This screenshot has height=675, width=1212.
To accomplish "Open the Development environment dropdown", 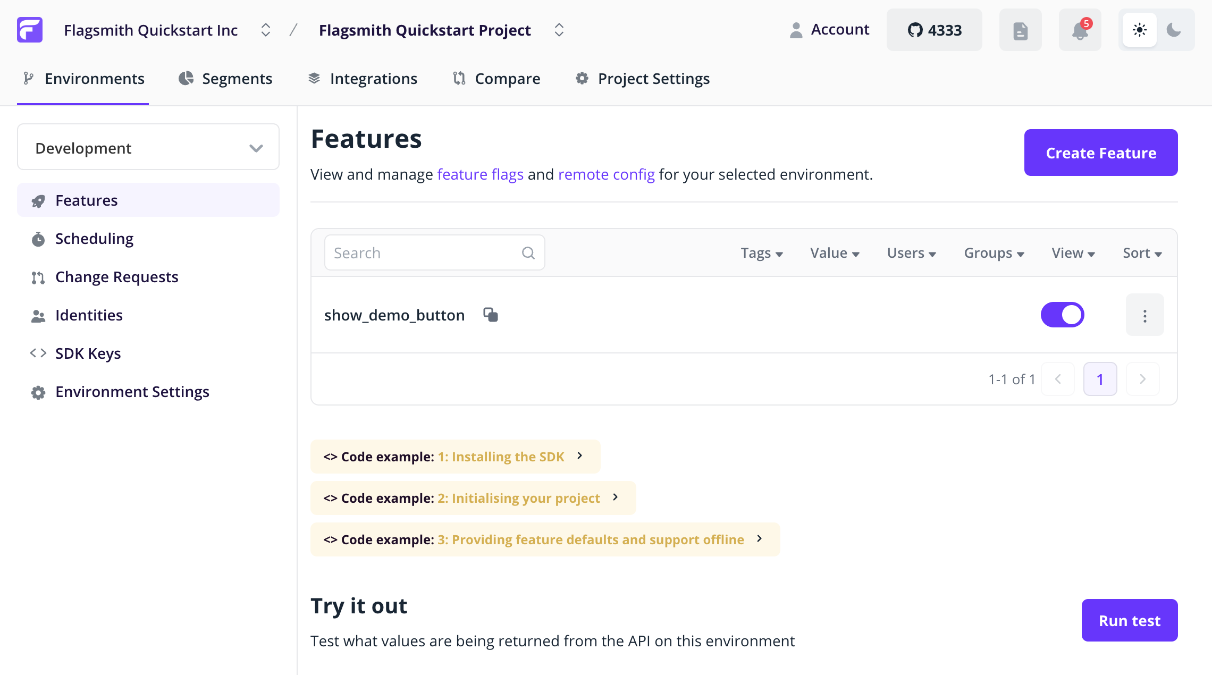I will 148,148.
